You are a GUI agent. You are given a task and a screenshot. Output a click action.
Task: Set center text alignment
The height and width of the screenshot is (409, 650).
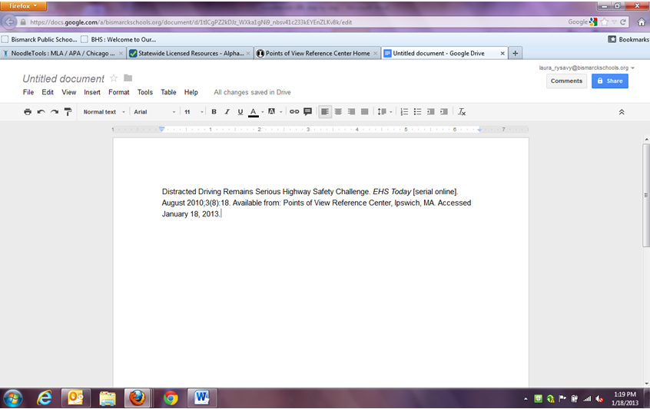[338, 112]
